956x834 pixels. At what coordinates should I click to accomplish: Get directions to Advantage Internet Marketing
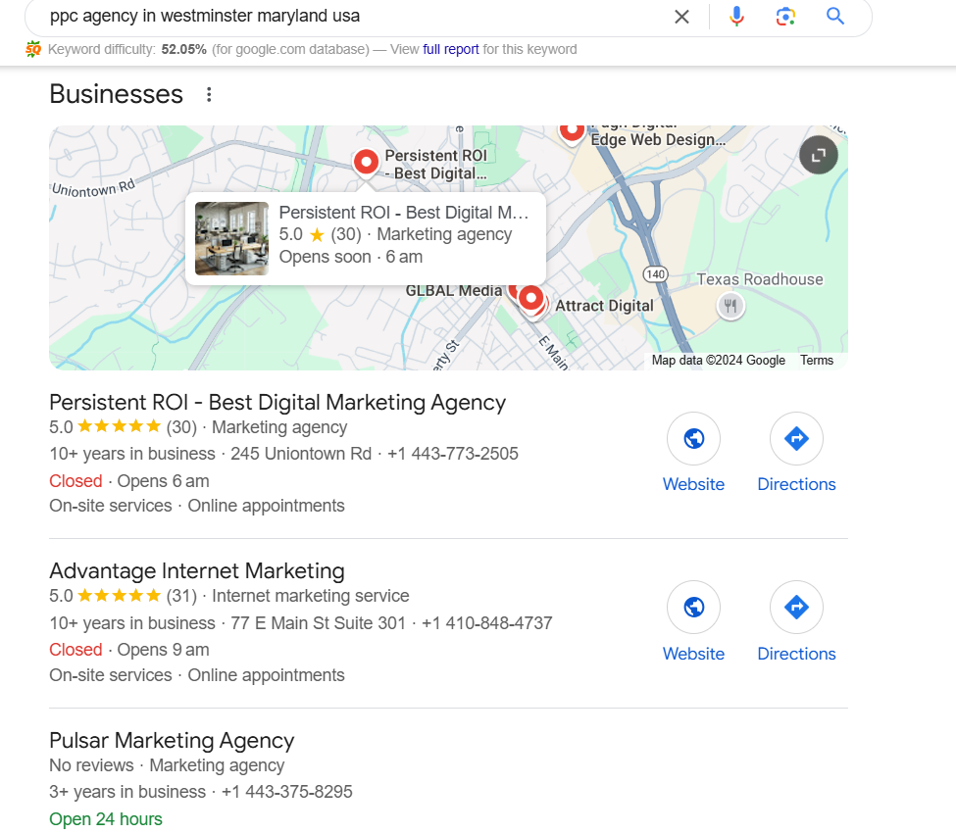click(796, 607)
